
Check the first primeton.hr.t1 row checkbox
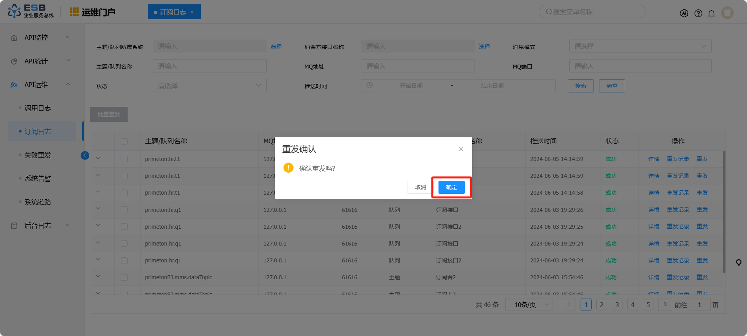124,159
